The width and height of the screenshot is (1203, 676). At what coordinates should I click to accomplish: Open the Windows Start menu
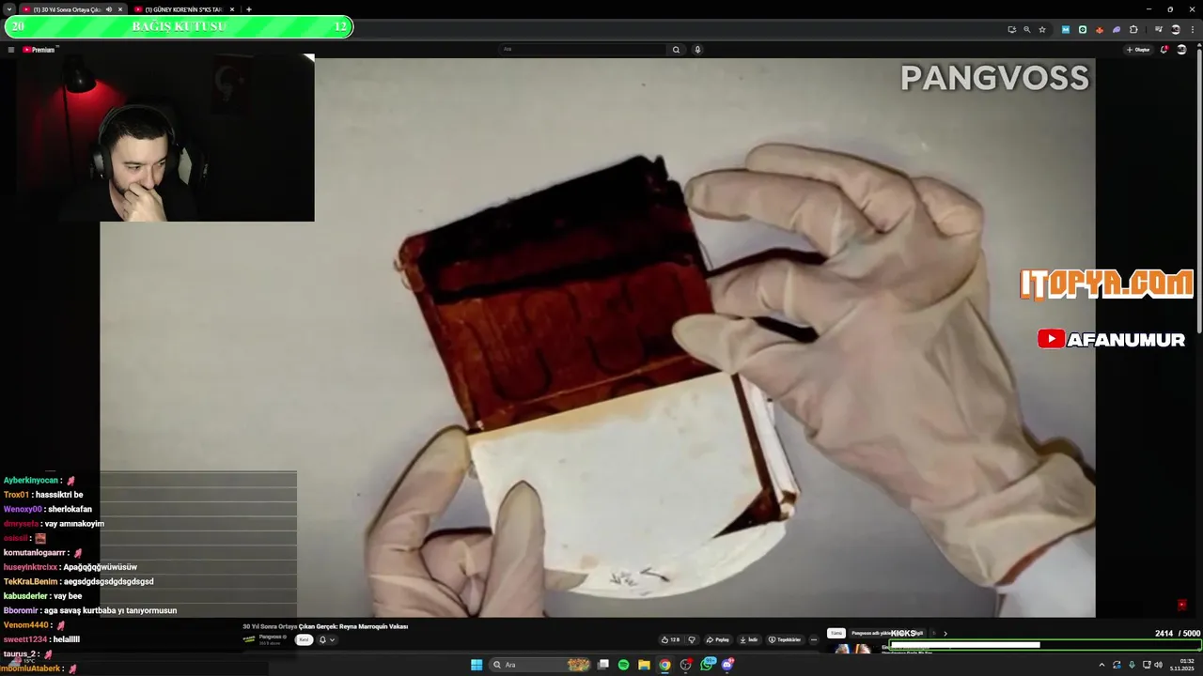click(477, 665)
